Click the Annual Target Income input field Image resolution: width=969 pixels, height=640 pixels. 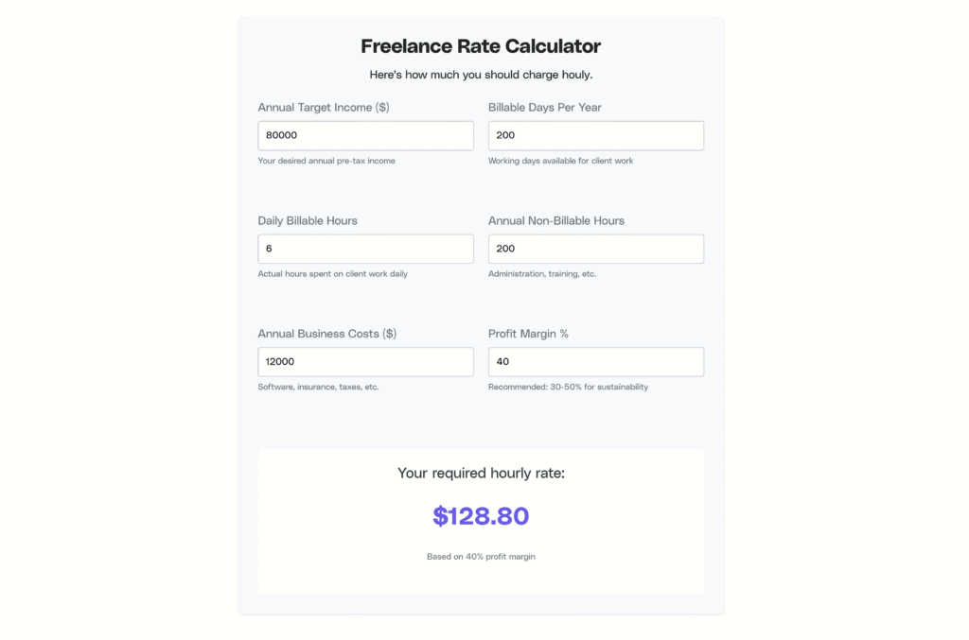tap(365, 135)
